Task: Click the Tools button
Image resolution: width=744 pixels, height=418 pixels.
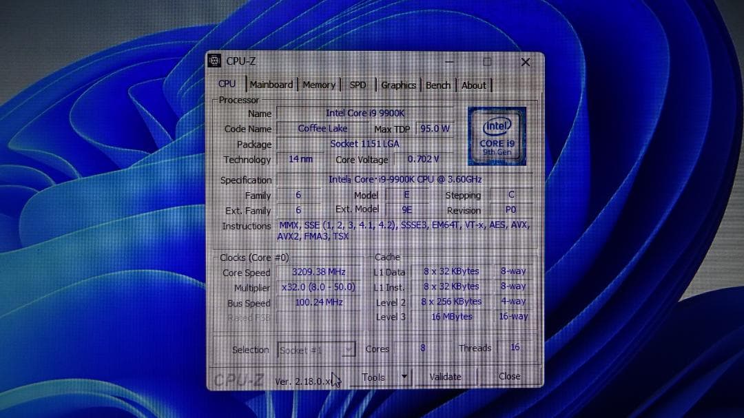Action: tap(373, 377)
